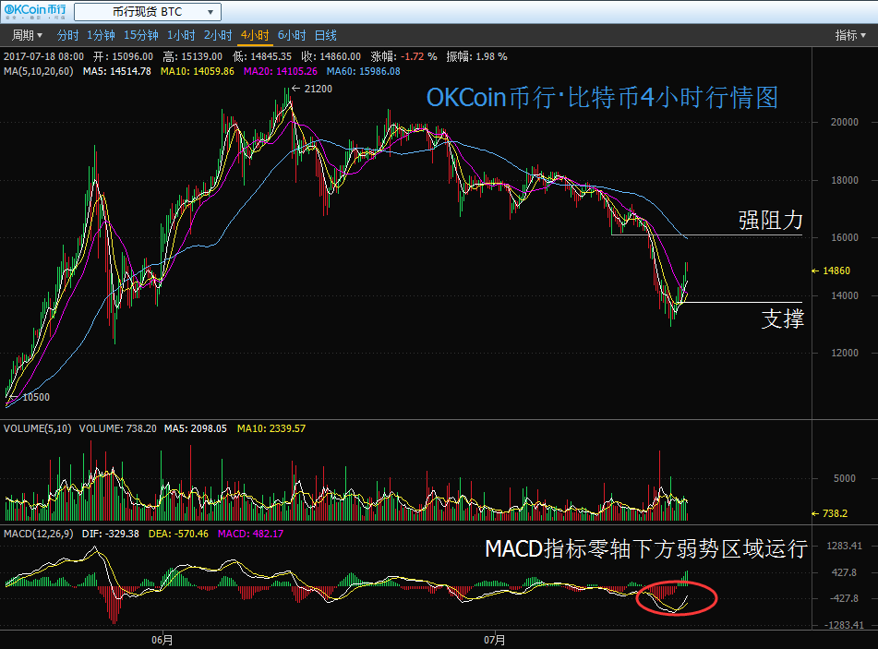Select the 1分钟 interval

click(x=101, y=35)
